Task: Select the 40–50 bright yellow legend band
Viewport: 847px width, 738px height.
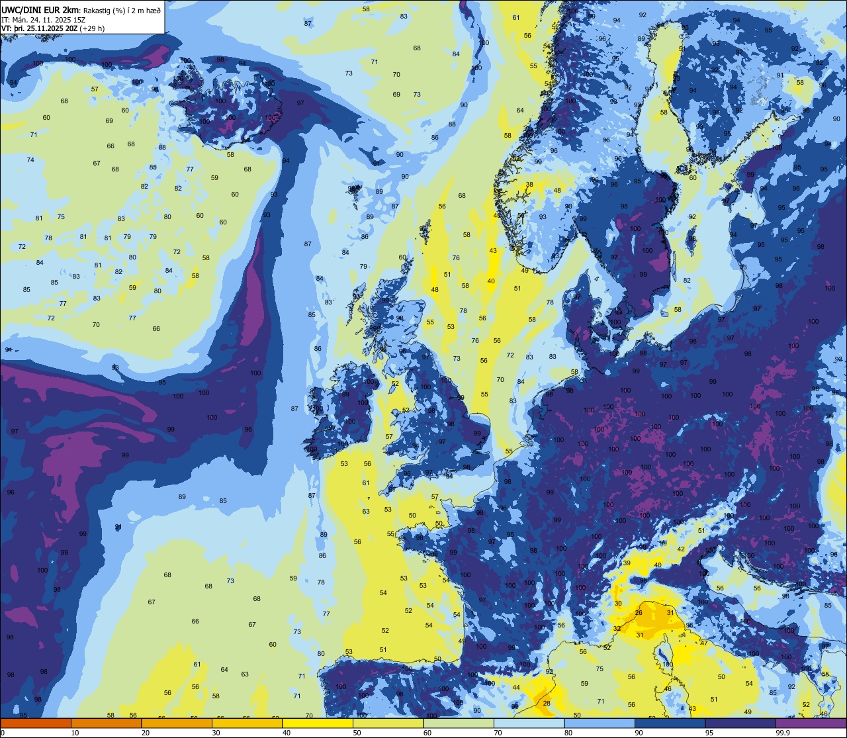Action: pos(318,723)
